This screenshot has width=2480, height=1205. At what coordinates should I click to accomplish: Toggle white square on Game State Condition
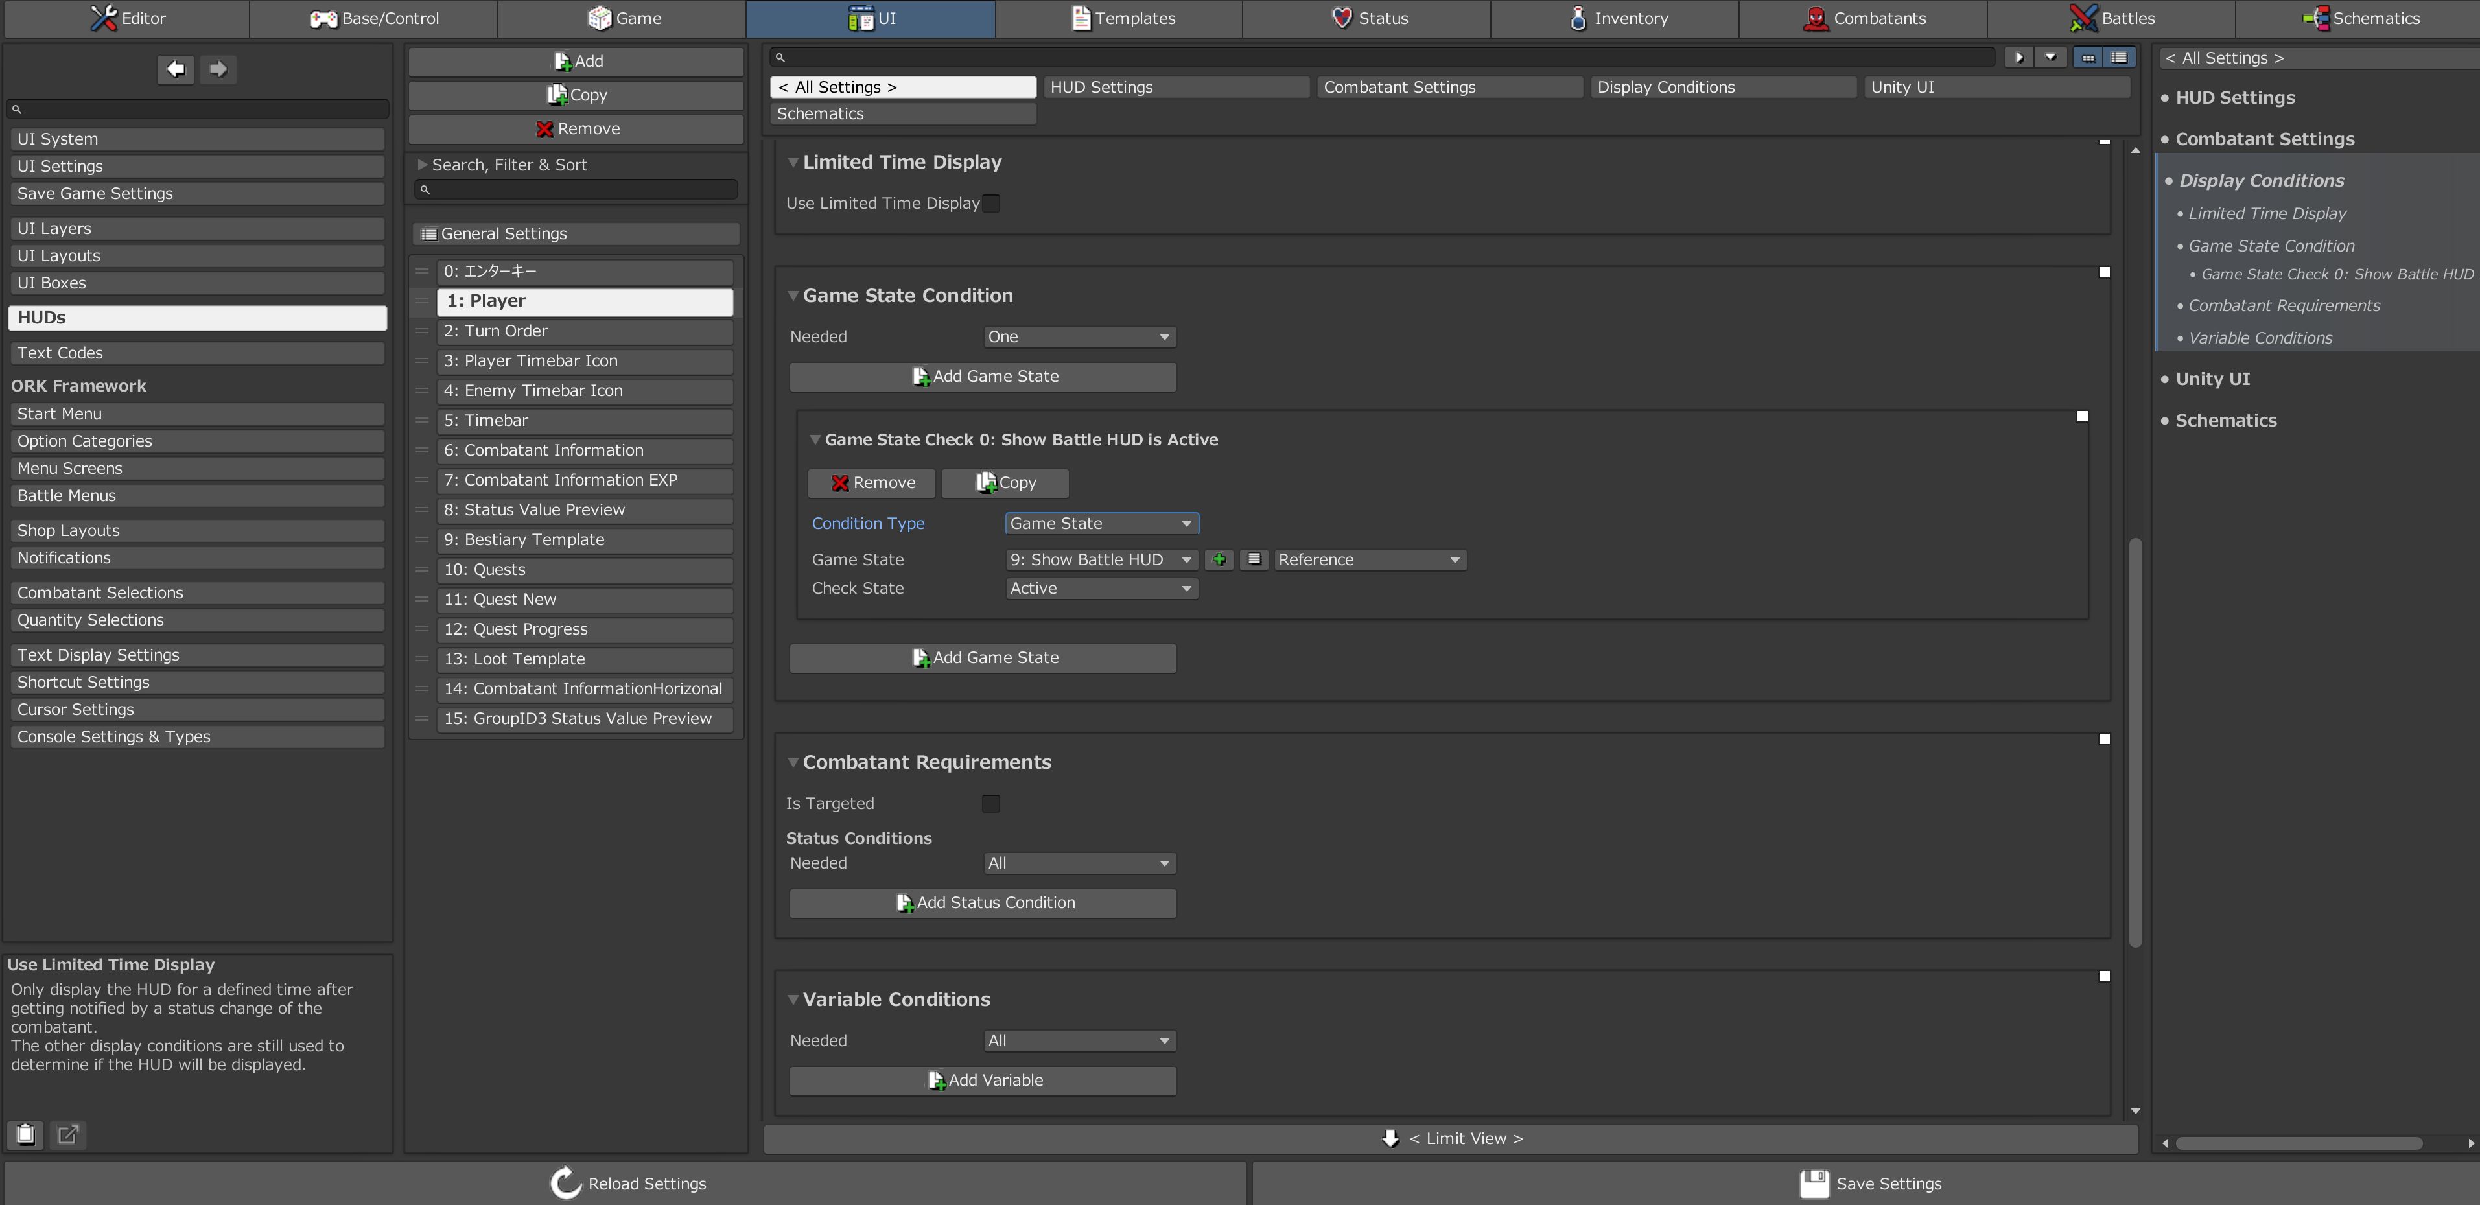2103,272
